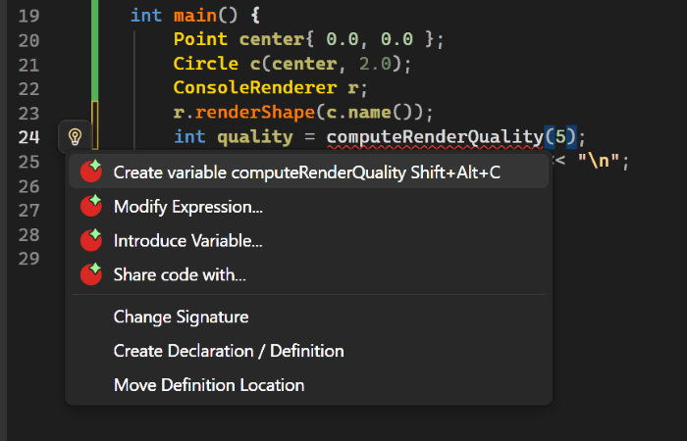Click the tomato icon next to Modify Expression
The image size is (687, 441).
pyautogui.click(x=91, y=206)
